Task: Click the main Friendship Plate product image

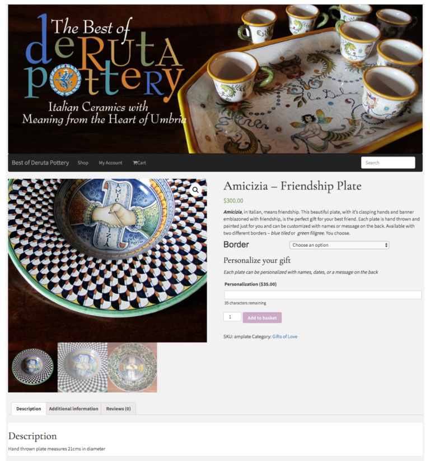Action: tap(107, 260)
